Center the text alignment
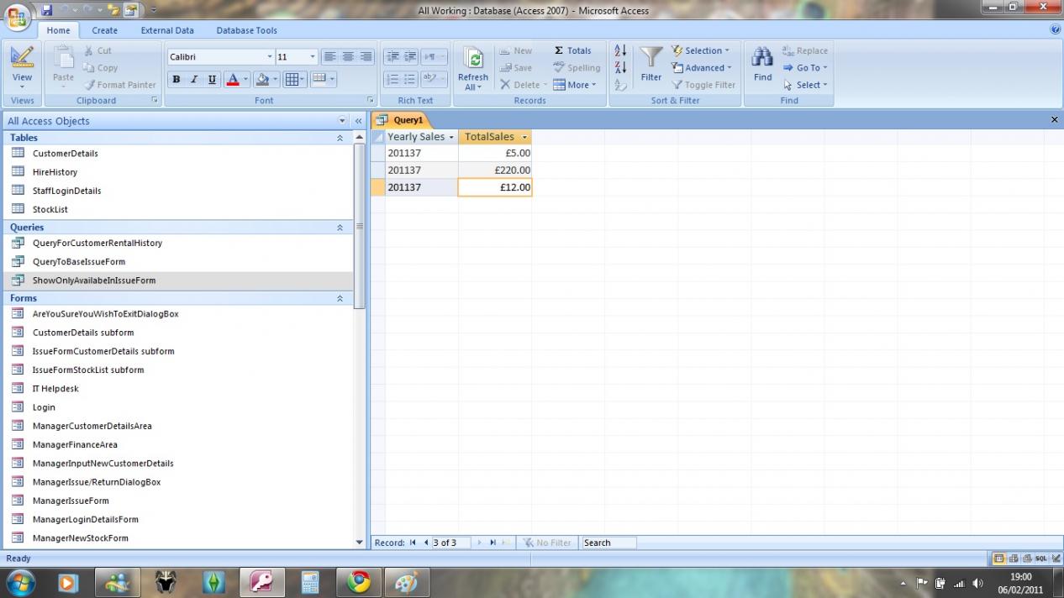This screenshot has height=598, width=1064. click(348, 56)
